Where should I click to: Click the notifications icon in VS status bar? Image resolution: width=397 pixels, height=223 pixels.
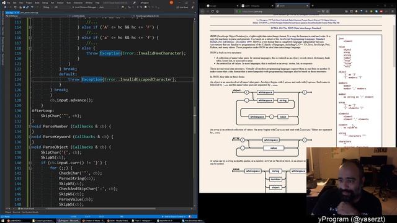tap(190, 217)
